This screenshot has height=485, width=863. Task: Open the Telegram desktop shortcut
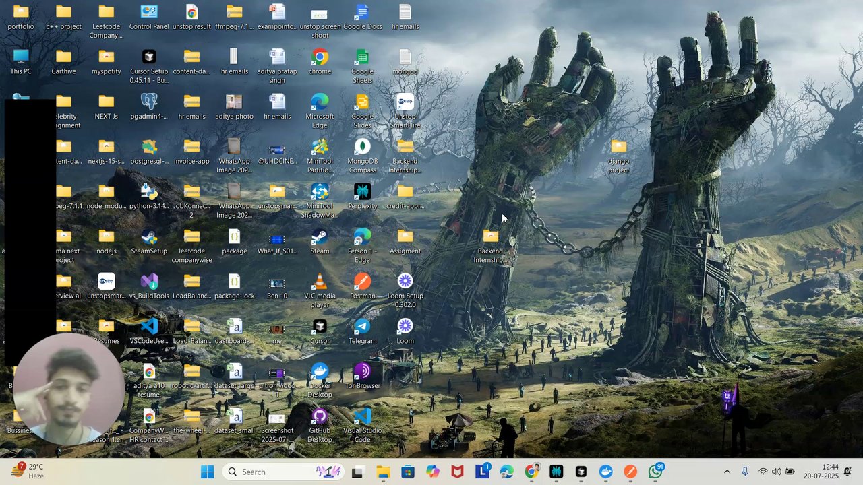[362, 331]
